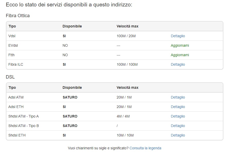View Dettaglio for Adsl ATM
The image size is (228, 156).
point(178,98)
